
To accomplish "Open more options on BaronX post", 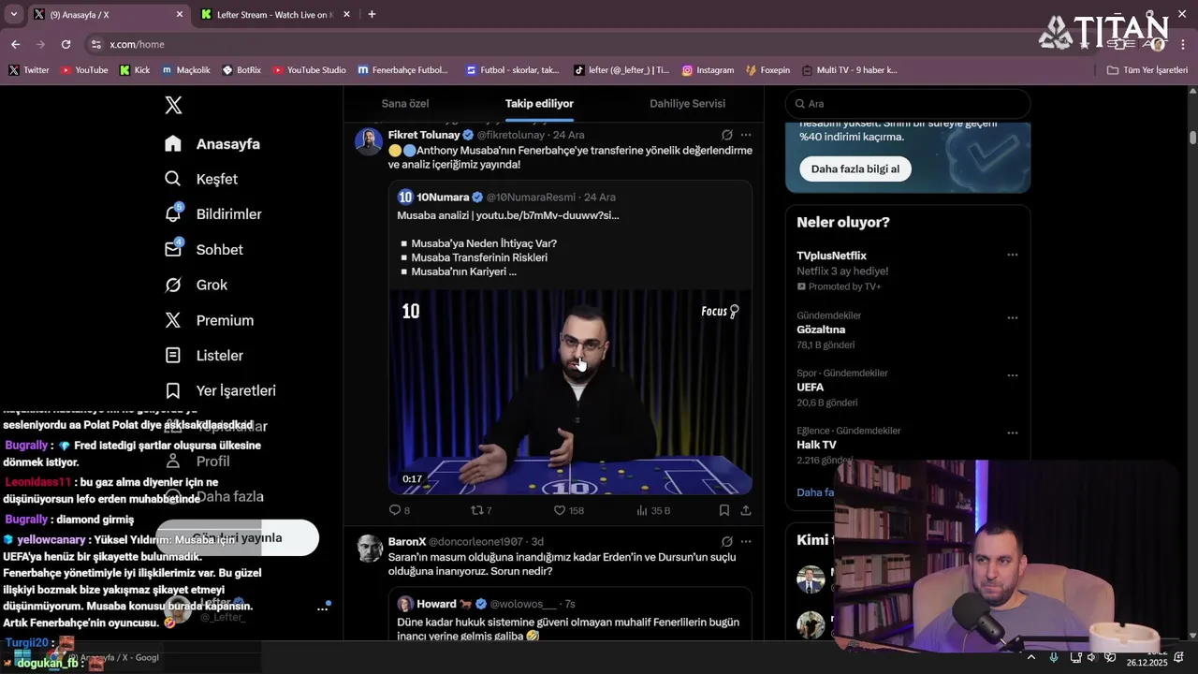I will tap(746, 541).
